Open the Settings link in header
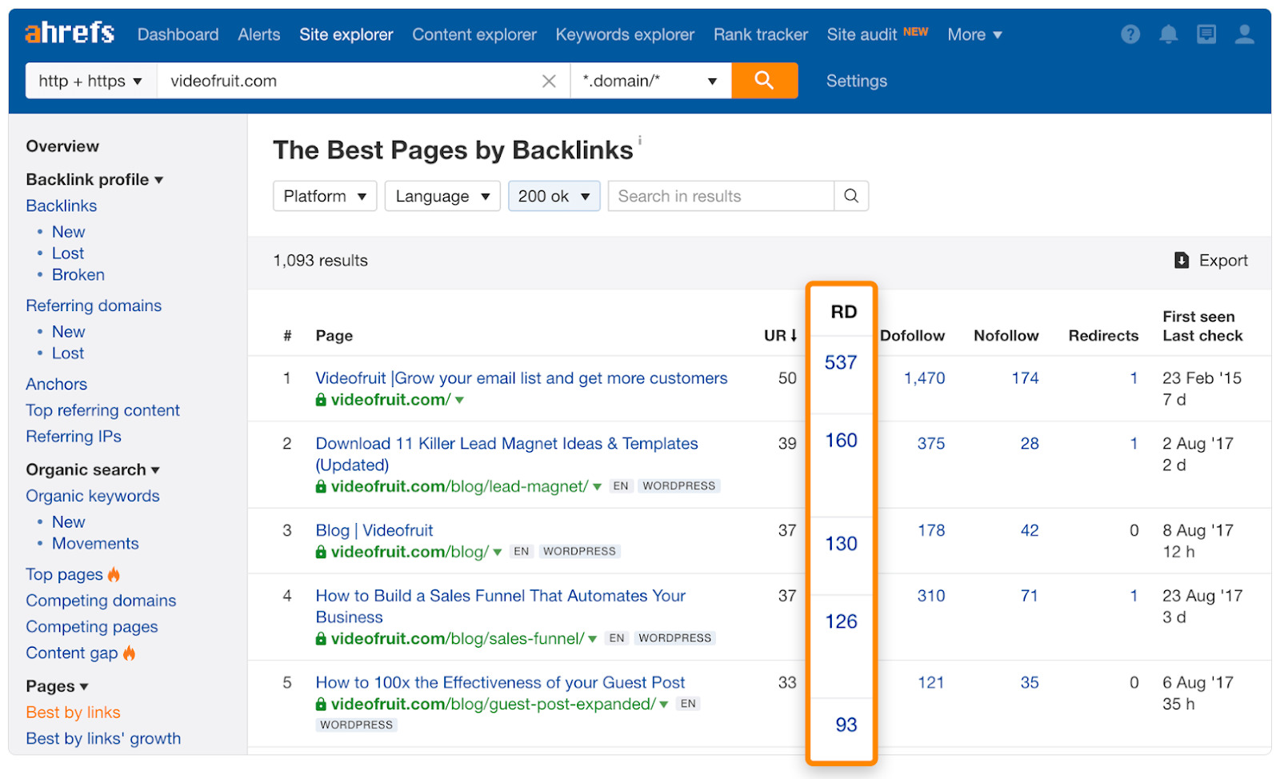Screen dimensions: 1280x779 click(856, 81)
